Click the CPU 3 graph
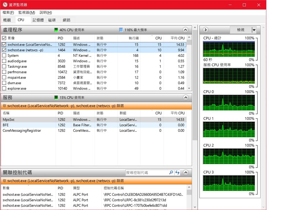This screenshot has width=282, height=210. (229, 183)
